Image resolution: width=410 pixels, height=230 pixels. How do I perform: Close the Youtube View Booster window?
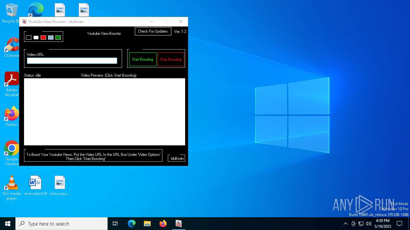(x=181, y=22)
